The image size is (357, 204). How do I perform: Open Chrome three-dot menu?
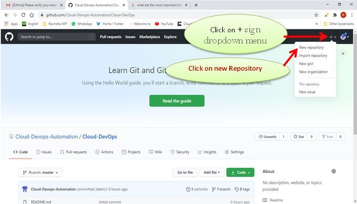[x=352, y=15]
